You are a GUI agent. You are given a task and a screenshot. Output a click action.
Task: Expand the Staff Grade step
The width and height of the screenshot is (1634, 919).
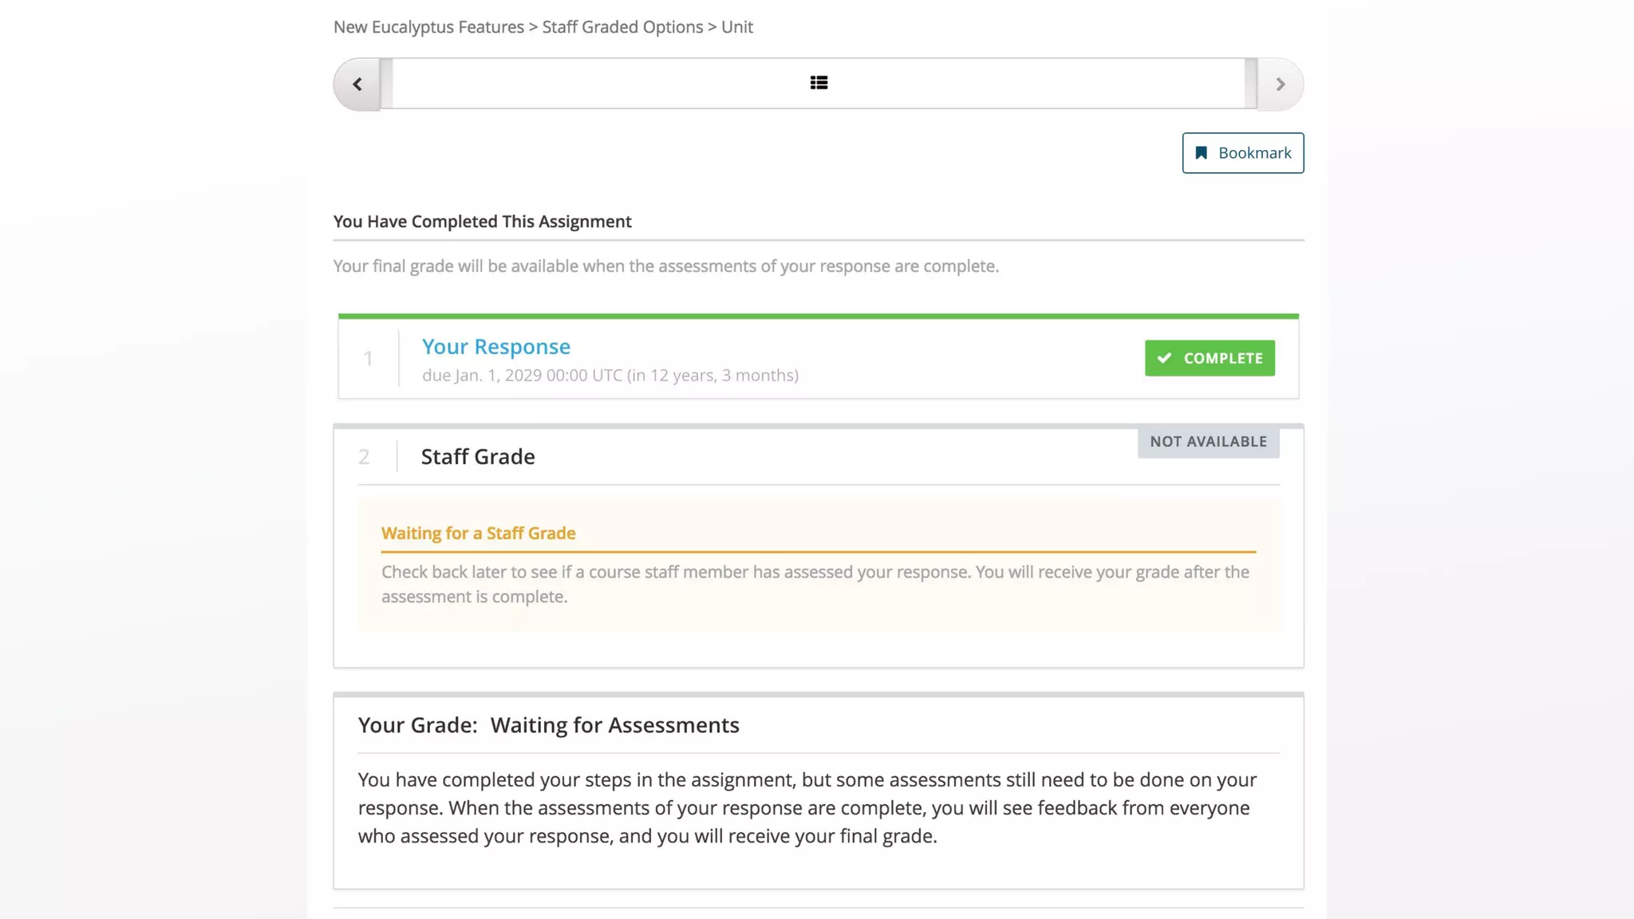pos(478,457)
